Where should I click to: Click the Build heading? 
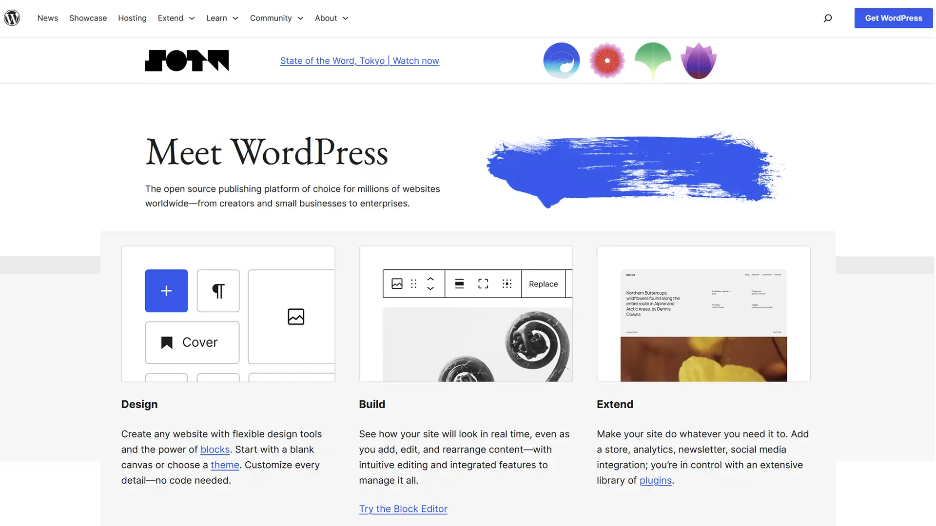tap(372, 404)
